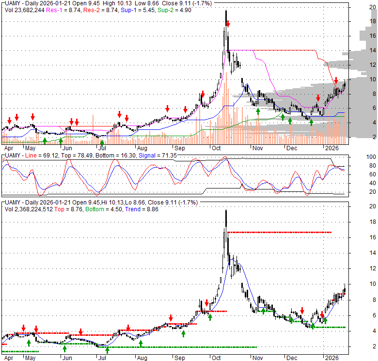Click the Vol 2,368,224,512 text in bottom chart
The image size is (378, 361).
29,209
